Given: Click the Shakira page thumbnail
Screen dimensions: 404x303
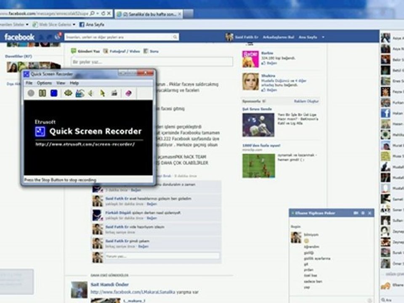Looking at the screenshot, I should click(250, 82).
